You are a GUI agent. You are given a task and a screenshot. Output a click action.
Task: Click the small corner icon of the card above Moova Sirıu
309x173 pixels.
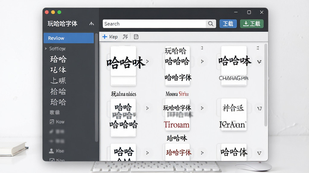click(202, 48)
